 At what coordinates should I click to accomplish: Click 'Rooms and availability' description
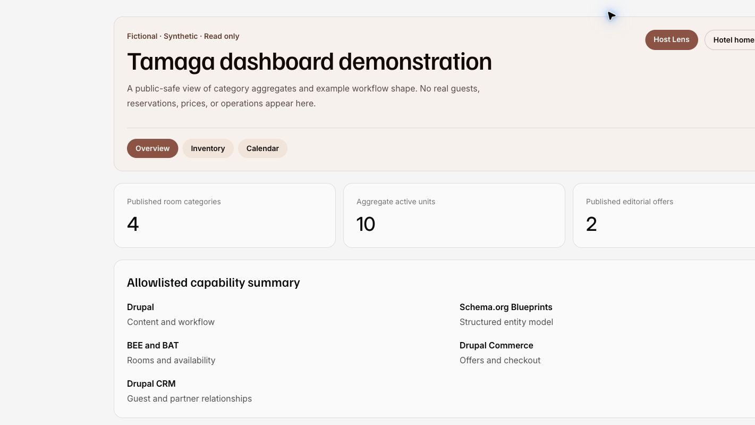click(171, 360)
